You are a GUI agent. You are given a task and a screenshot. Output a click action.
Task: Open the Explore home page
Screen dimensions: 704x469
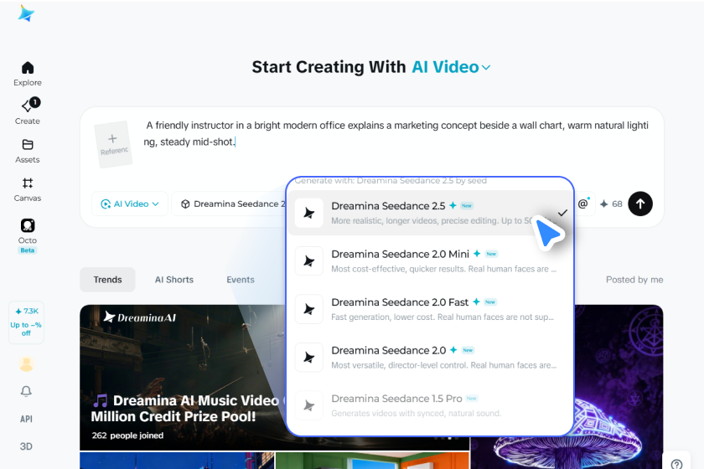tap(28, 74)
